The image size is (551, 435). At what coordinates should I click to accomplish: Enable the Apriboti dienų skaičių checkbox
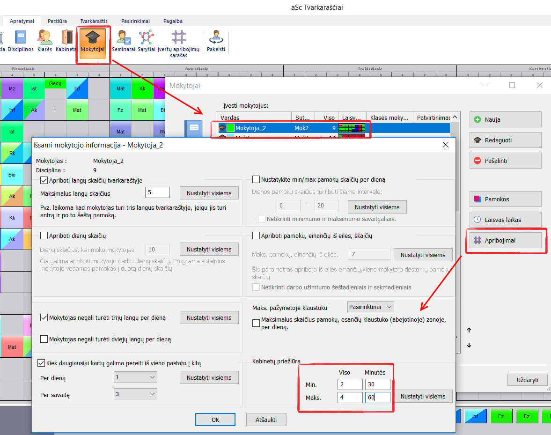pyautogui.click(x=44, y=236)
